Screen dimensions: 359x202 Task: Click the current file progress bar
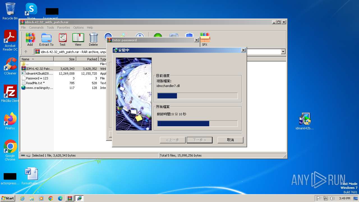point(197,96)
